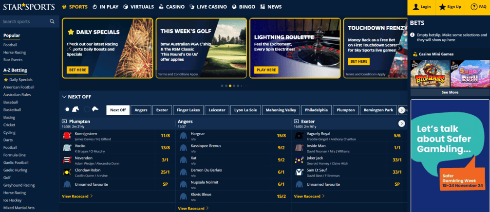
Task: Click Vocito jockey silk icon
Action: 67,148
